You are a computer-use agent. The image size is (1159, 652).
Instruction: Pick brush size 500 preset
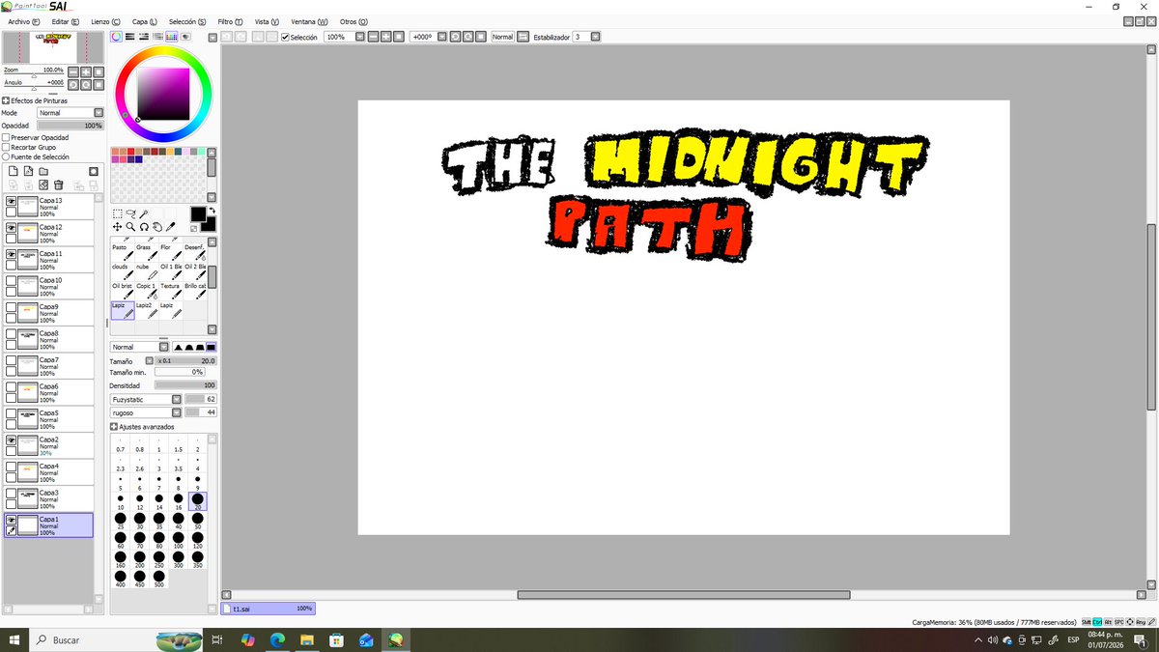[159, 579]
